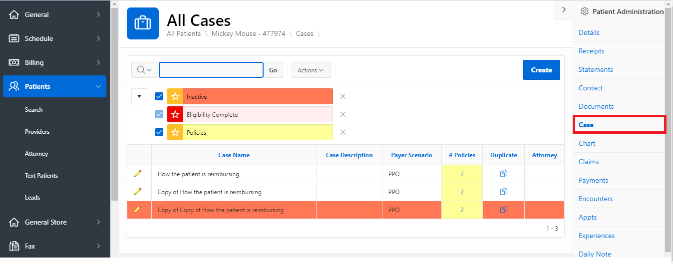673x264 pixels.
Task: Open Appts in right panel
Action: tap(588, 217)
